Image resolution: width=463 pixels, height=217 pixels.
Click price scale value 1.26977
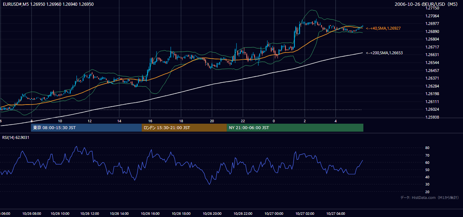433,24
